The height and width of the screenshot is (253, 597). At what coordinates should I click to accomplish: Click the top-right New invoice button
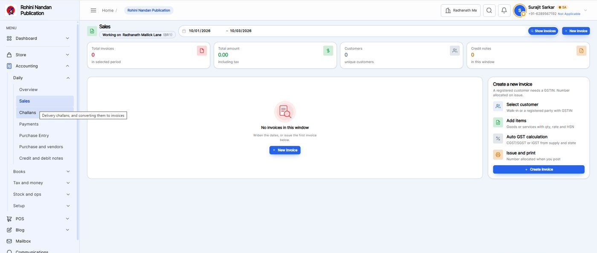point(576,31)
